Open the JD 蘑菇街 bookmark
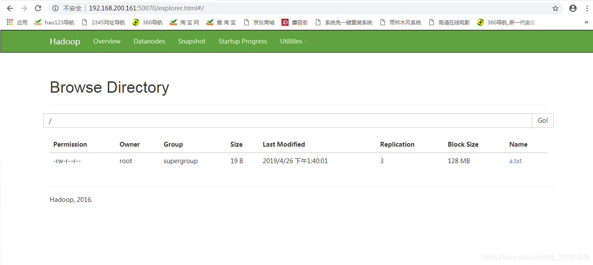 [x=295, y=22]
